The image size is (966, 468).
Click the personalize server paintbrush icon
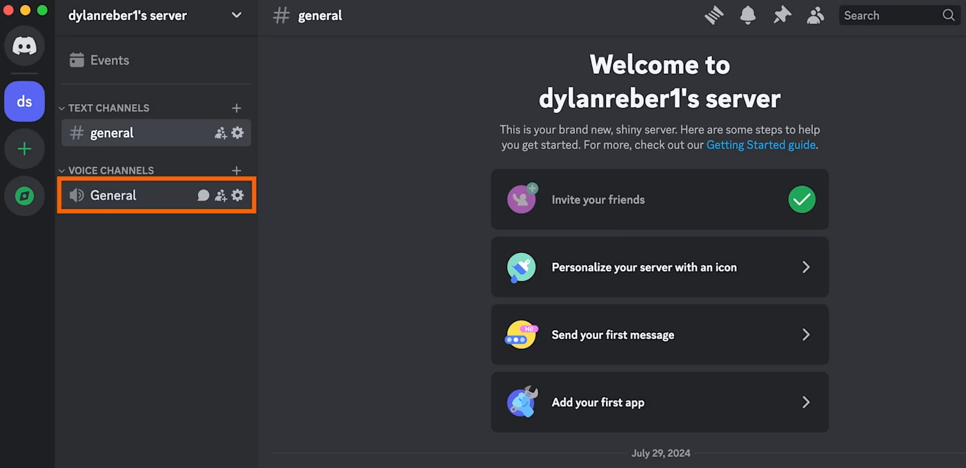[x=522, y=267]
